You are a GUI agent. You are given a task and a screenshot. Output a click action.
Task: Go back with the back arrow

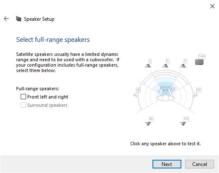6,19
